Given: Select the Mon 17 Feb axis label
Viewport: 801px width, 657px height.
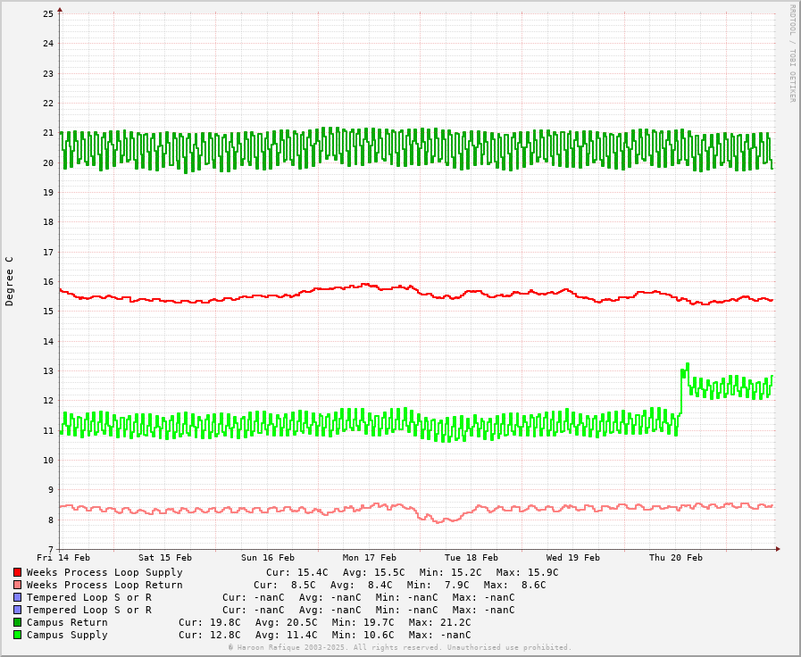Looking at the screenshot, I should click(x=369, y=557).
